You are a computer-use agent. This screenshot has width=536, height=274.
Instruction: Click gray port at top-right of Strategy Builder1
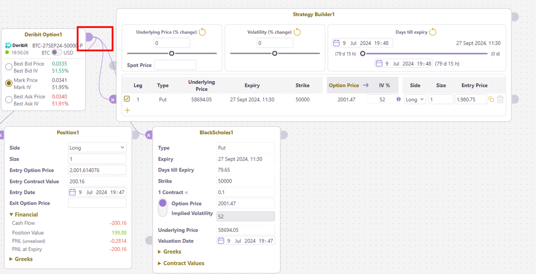(515, 16)
